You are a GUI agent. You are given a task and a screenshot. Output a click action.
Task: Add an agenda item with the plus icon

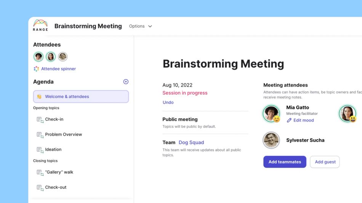click(126, 82)
